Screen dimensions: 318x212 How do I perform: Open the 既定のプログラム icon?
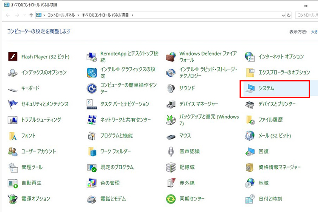pos(92,167)
